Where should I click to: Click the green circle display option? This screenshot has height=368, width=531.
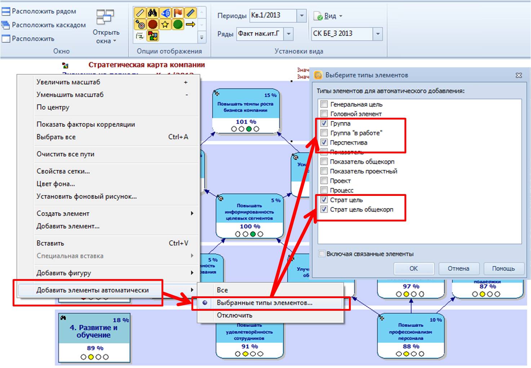tap(178, 24)
